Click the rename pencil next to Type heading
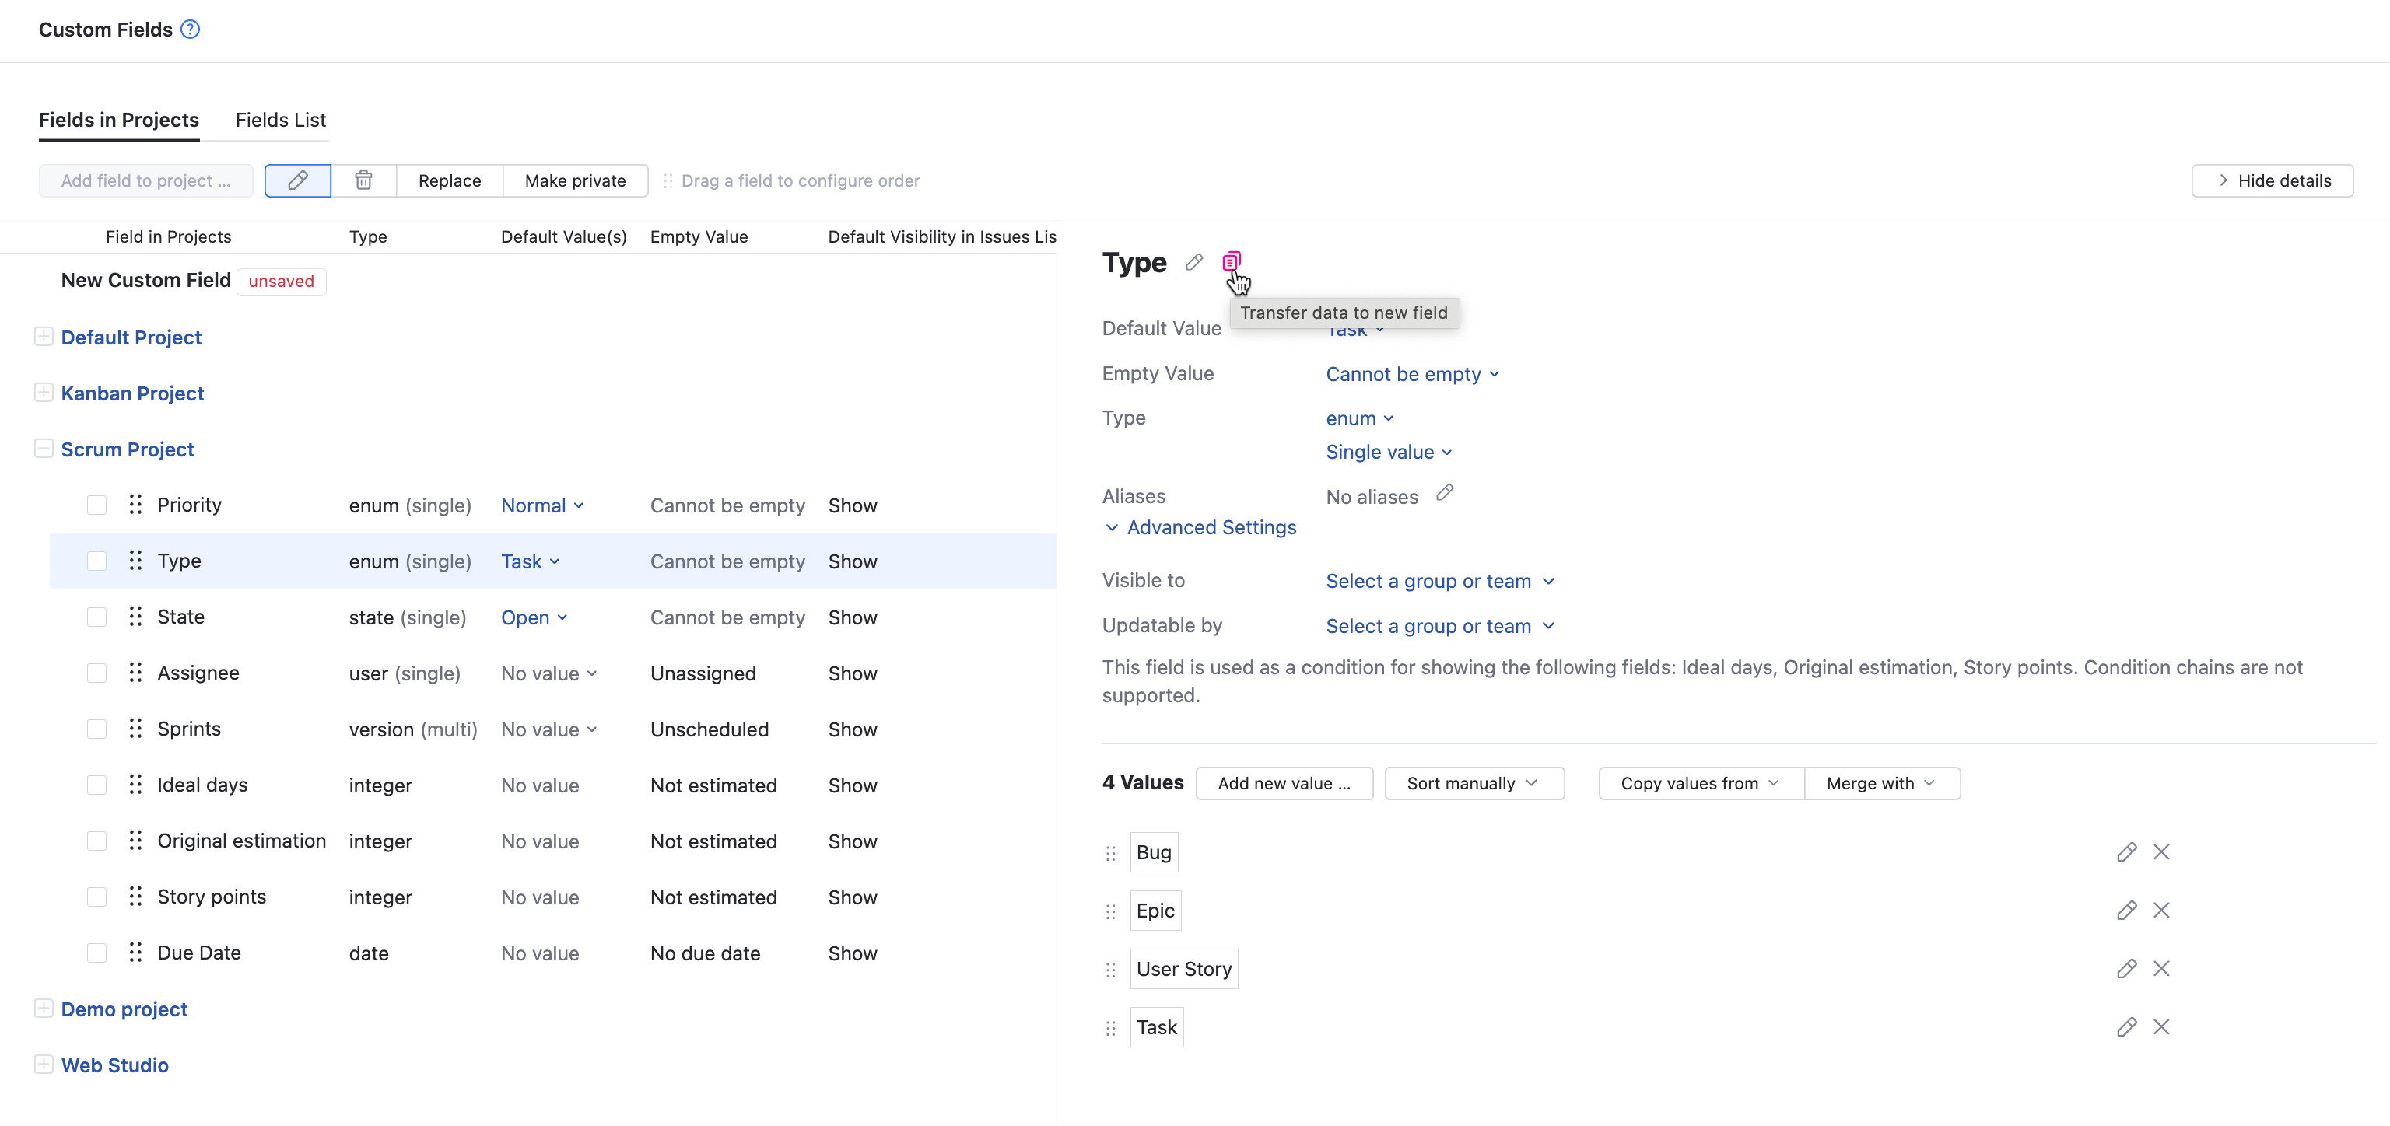The image size is (2390, 1126). 1194,263
